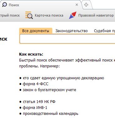The image size is (115, 118).
Task: Open a new tab with plus button
Action: 86,5
